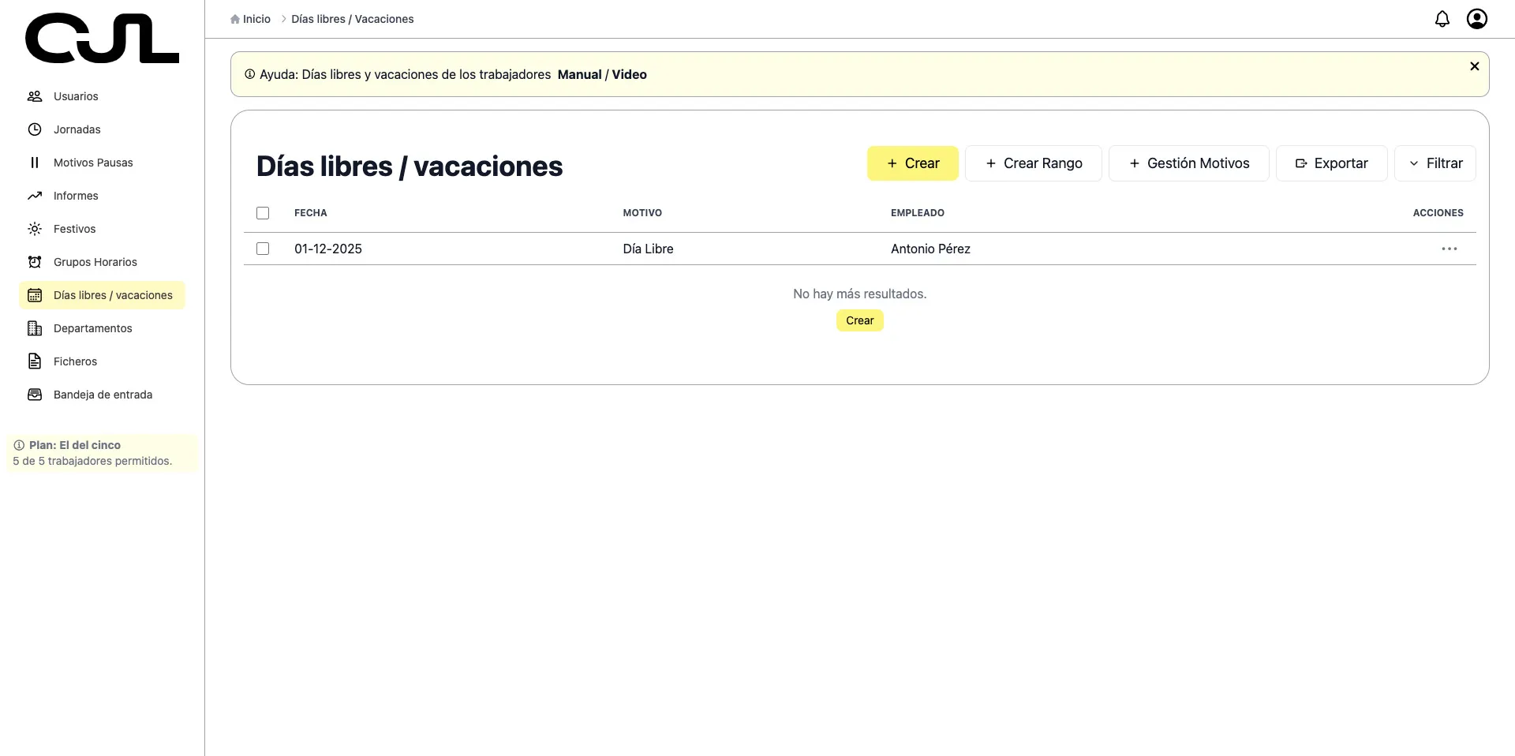Open the notifications bell icon
The image size is (1515, 756).
point(1442,18)
